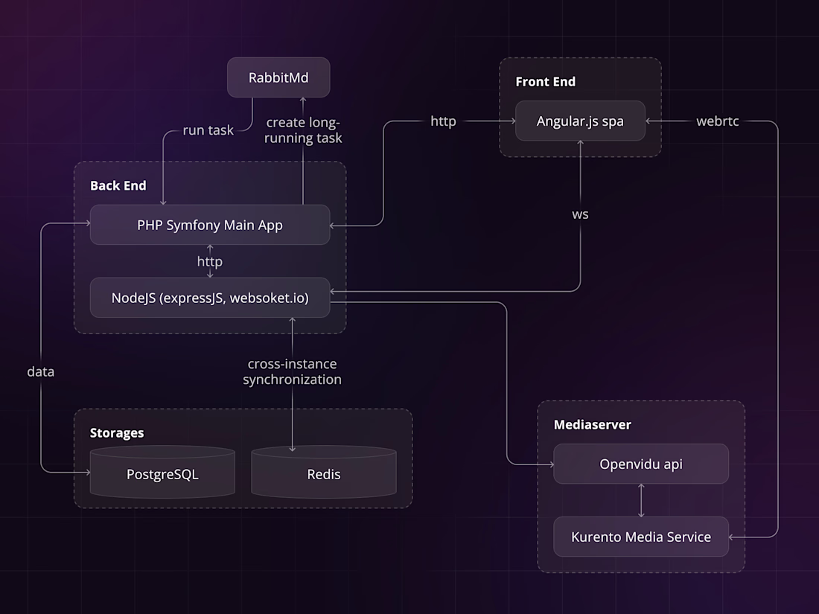Click the 'cross-instance synchronization' label
819x614 pixels.
point(292,371)
